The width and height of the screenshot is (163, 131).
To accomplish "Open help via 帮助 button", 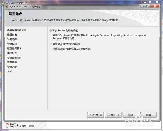I will (148, 115).
